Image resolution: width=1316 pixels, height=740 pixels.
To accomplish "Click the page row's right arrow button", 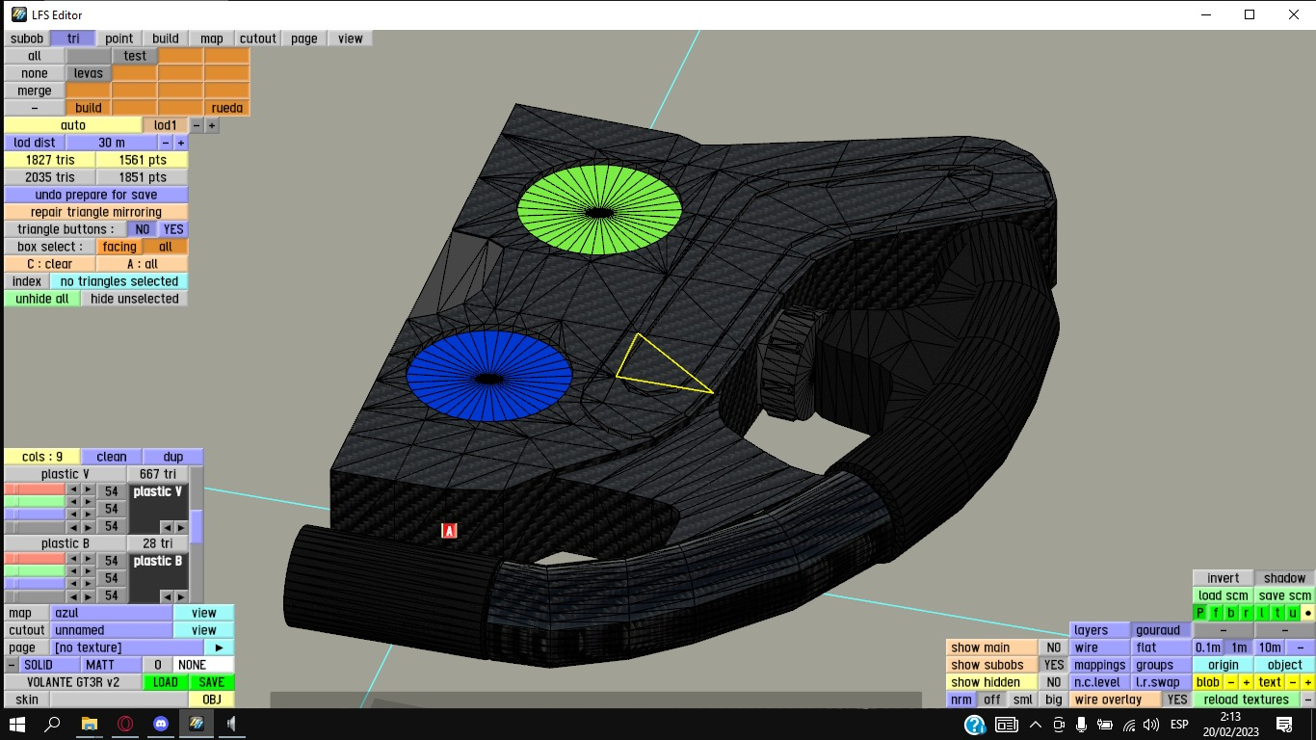I will tap(220, 647).
